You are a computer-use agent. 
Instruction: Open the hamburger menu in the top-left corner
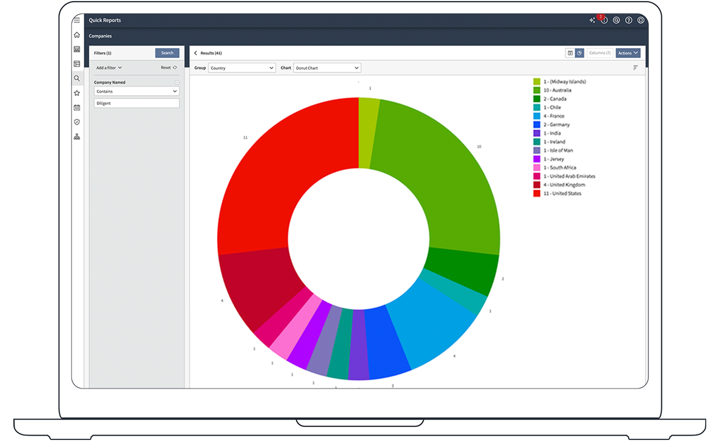[76, 20]
